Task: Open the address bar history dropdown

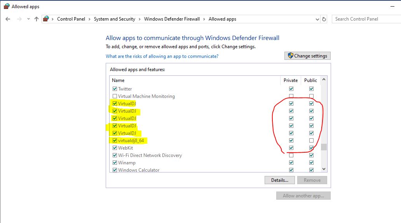Action: [x=317, y=19]
